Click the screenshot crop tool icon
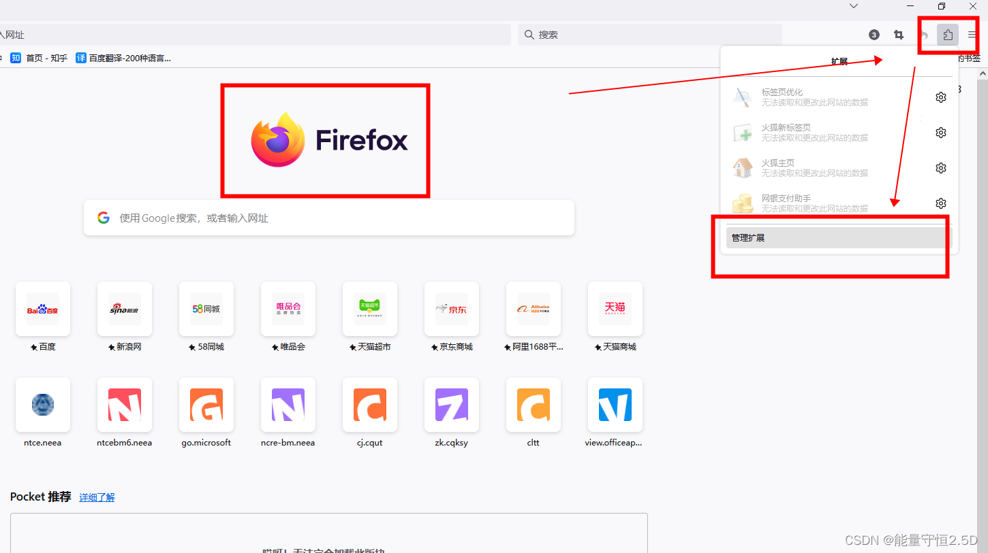The width and height of the screenshot is (988, 553). tap(899, 35)
